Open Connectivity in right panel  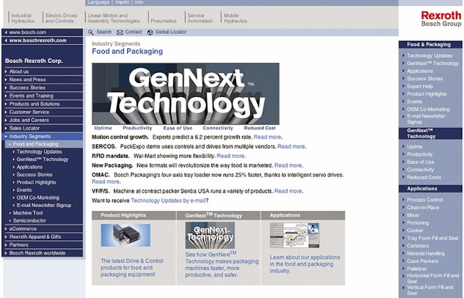tap(420, 170)
